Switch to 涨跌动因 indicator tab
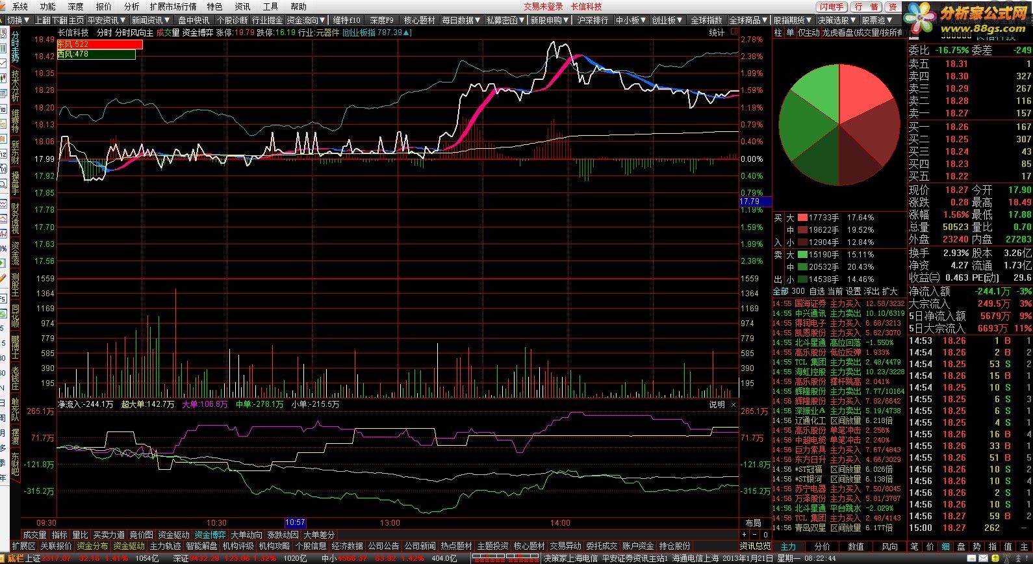Viewport: 1033px width, 564px height. click(283, 535)
